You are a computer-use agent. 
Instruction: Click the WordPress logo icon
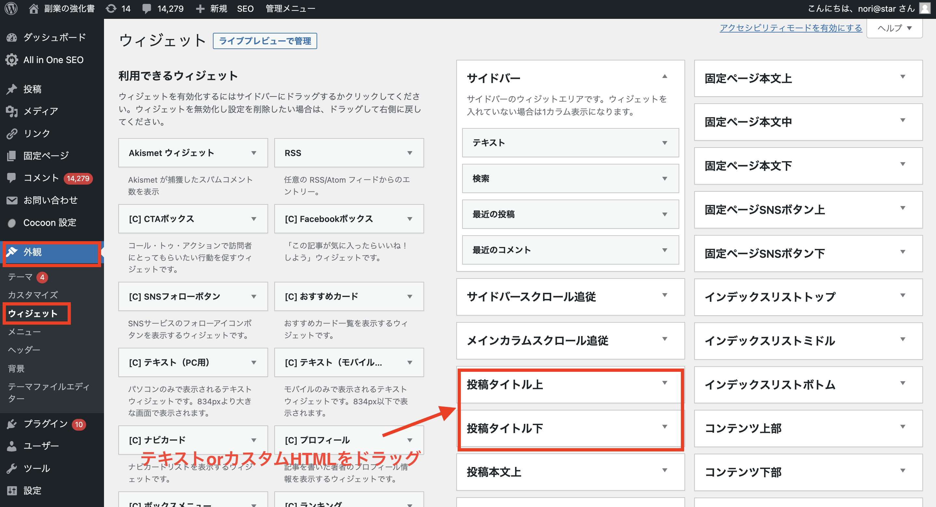11,8
